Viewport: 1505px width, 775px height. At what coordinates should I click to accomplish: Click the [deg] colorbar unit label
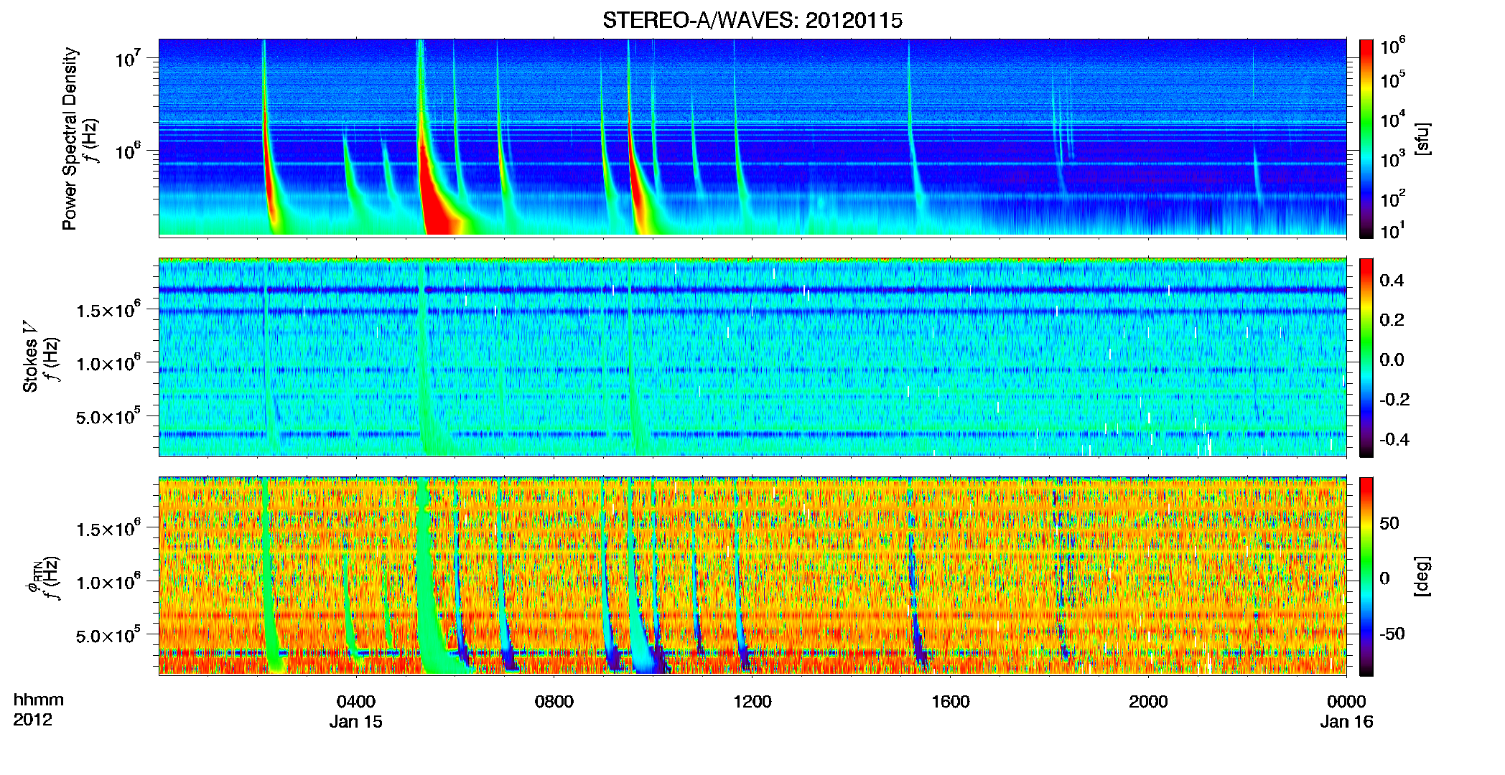coord(1422,576)
